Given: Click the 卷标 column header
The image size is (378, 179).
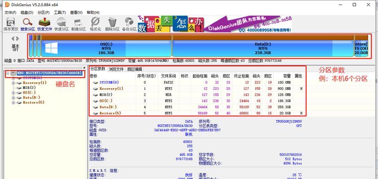Looking at the screenshot, I should (x=93, y=76).
